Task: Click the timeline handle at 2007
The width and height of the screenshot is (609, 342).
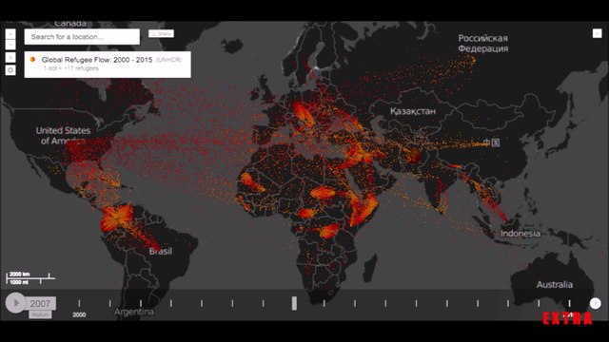Action: coord(294,303)
